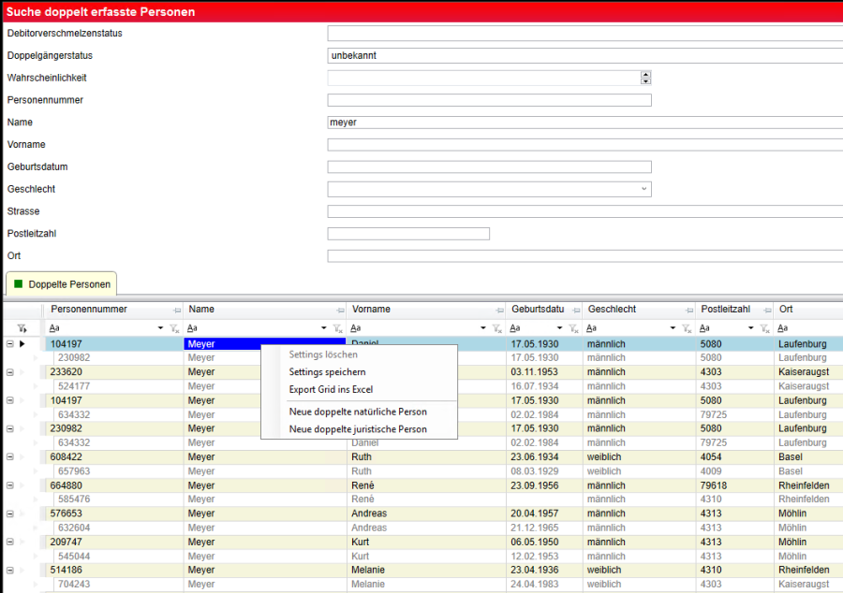Clear filter icon in Geschlecht column
843x593 pixels.
point(687,328)
